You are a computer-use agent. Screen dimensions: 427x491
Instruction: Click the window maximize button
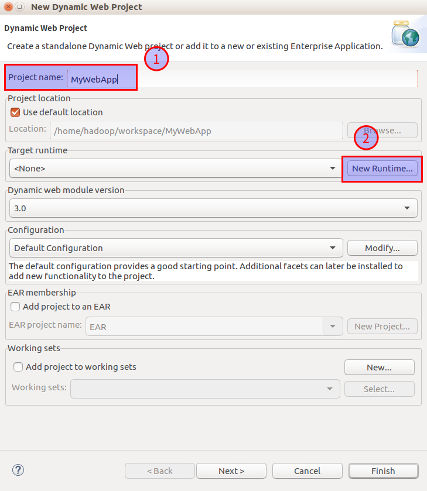[19, 7]
